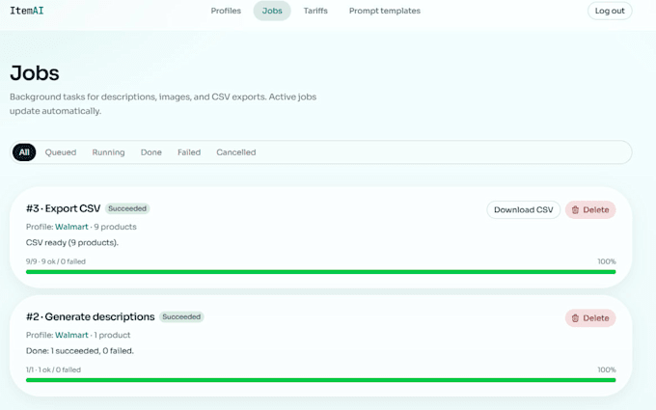Viewport: 656px width, 410px height.
Task: Click 'Done: 1 succeeded, 0 failed.' text
Action: coord(80,351)
